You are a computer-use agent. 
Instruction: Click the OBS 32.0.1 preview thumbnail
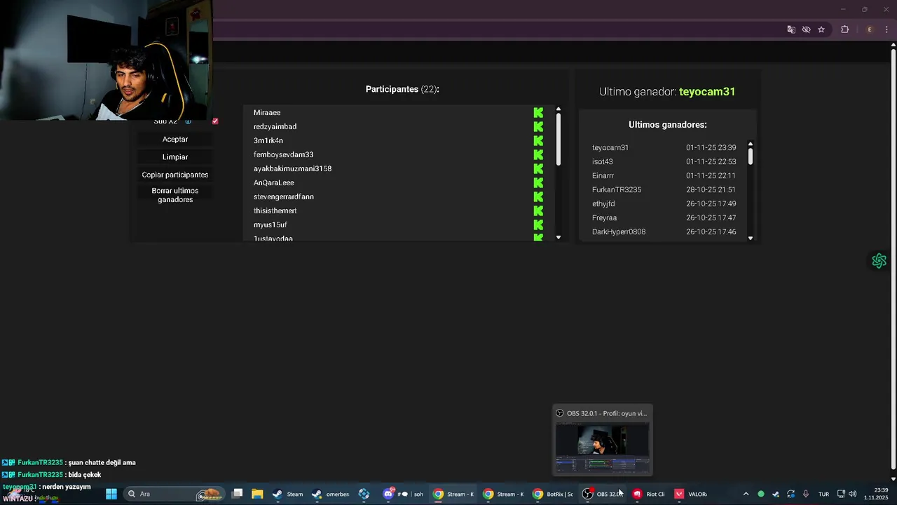(x=602, y=447)
